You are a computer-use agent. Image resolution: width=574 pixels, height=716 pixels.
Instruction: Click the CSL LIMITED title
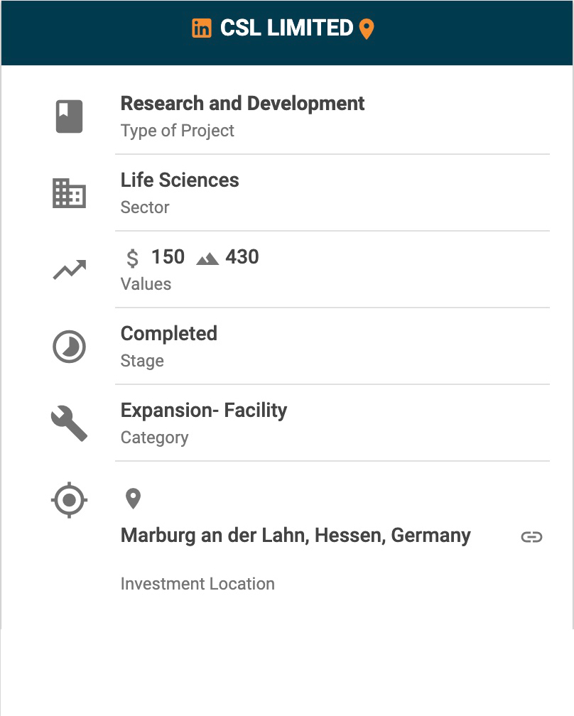click(286, 28)
